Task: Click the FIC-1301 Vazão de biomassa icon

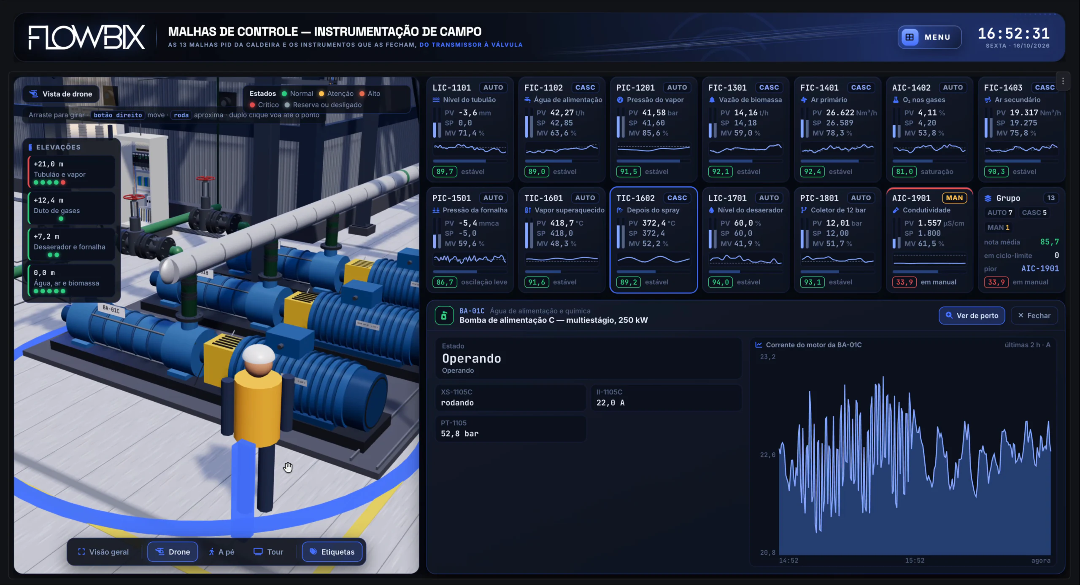Action: click(712, 100)
